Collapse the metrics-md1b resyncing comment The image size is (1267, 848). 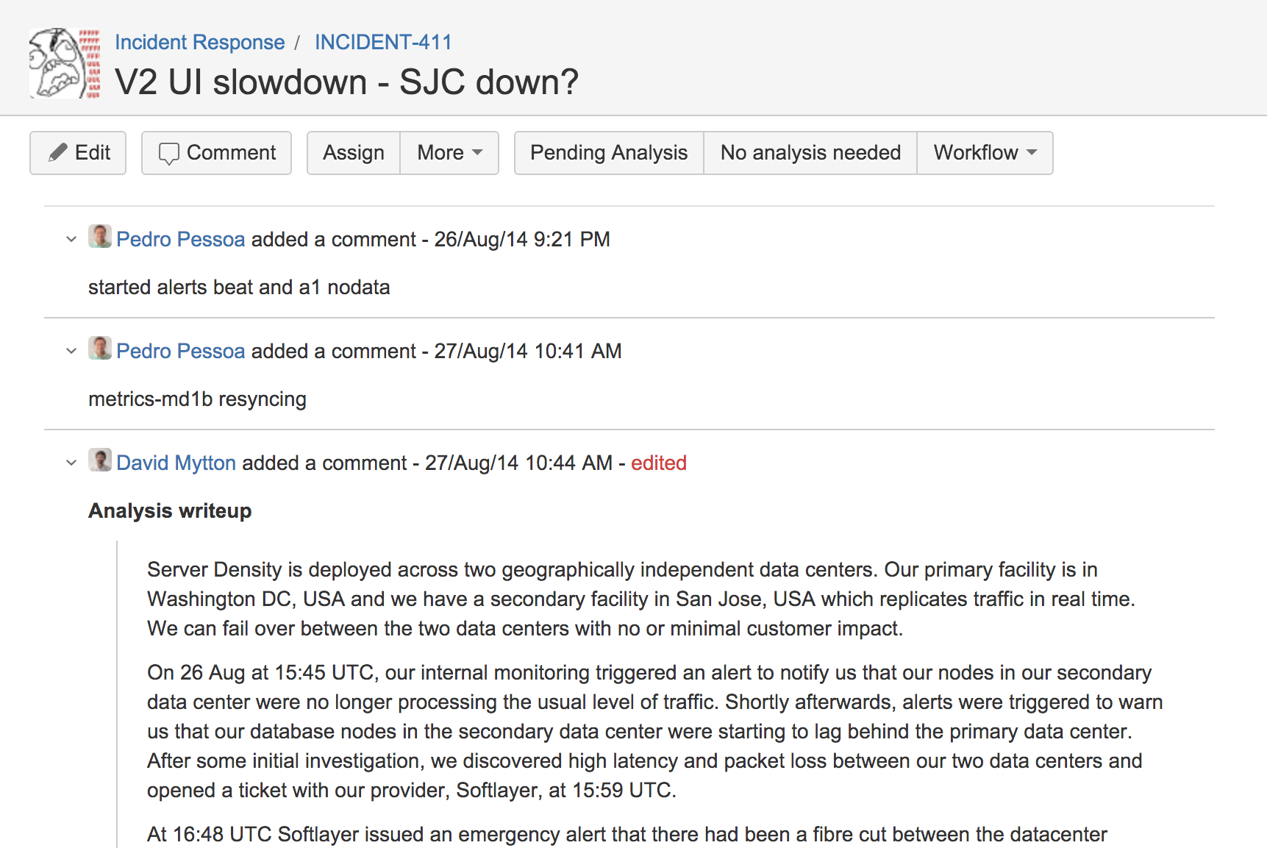71,351
